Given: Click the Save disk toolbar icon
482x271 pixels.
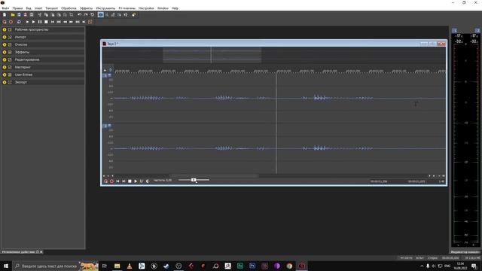Looking at the screenshot, I should (x=19, y=15).
